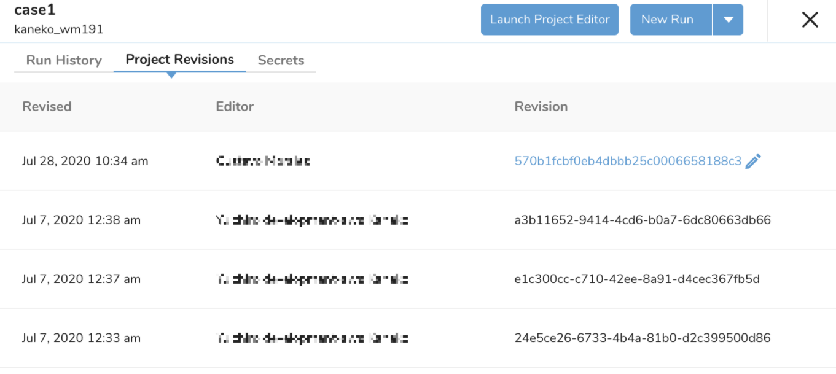The height and width of the screenshot is (374, 836).
Task: Open revision link 570b1fcbf0eb4dbbb25c0006658188c3
Action: pos(627,162)
